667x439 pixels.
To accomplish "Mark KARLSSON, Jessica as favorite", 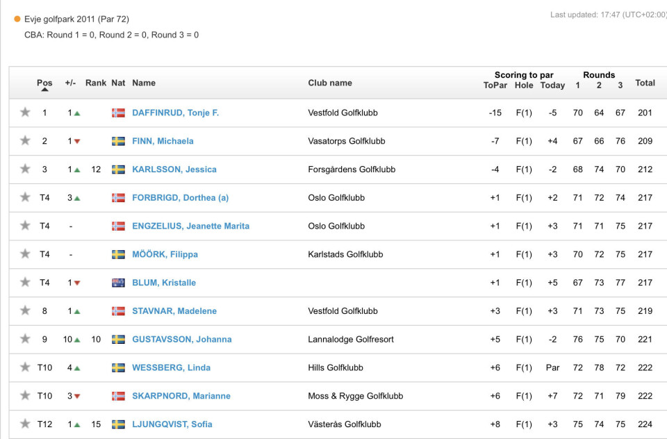I will tap(25, 169).
